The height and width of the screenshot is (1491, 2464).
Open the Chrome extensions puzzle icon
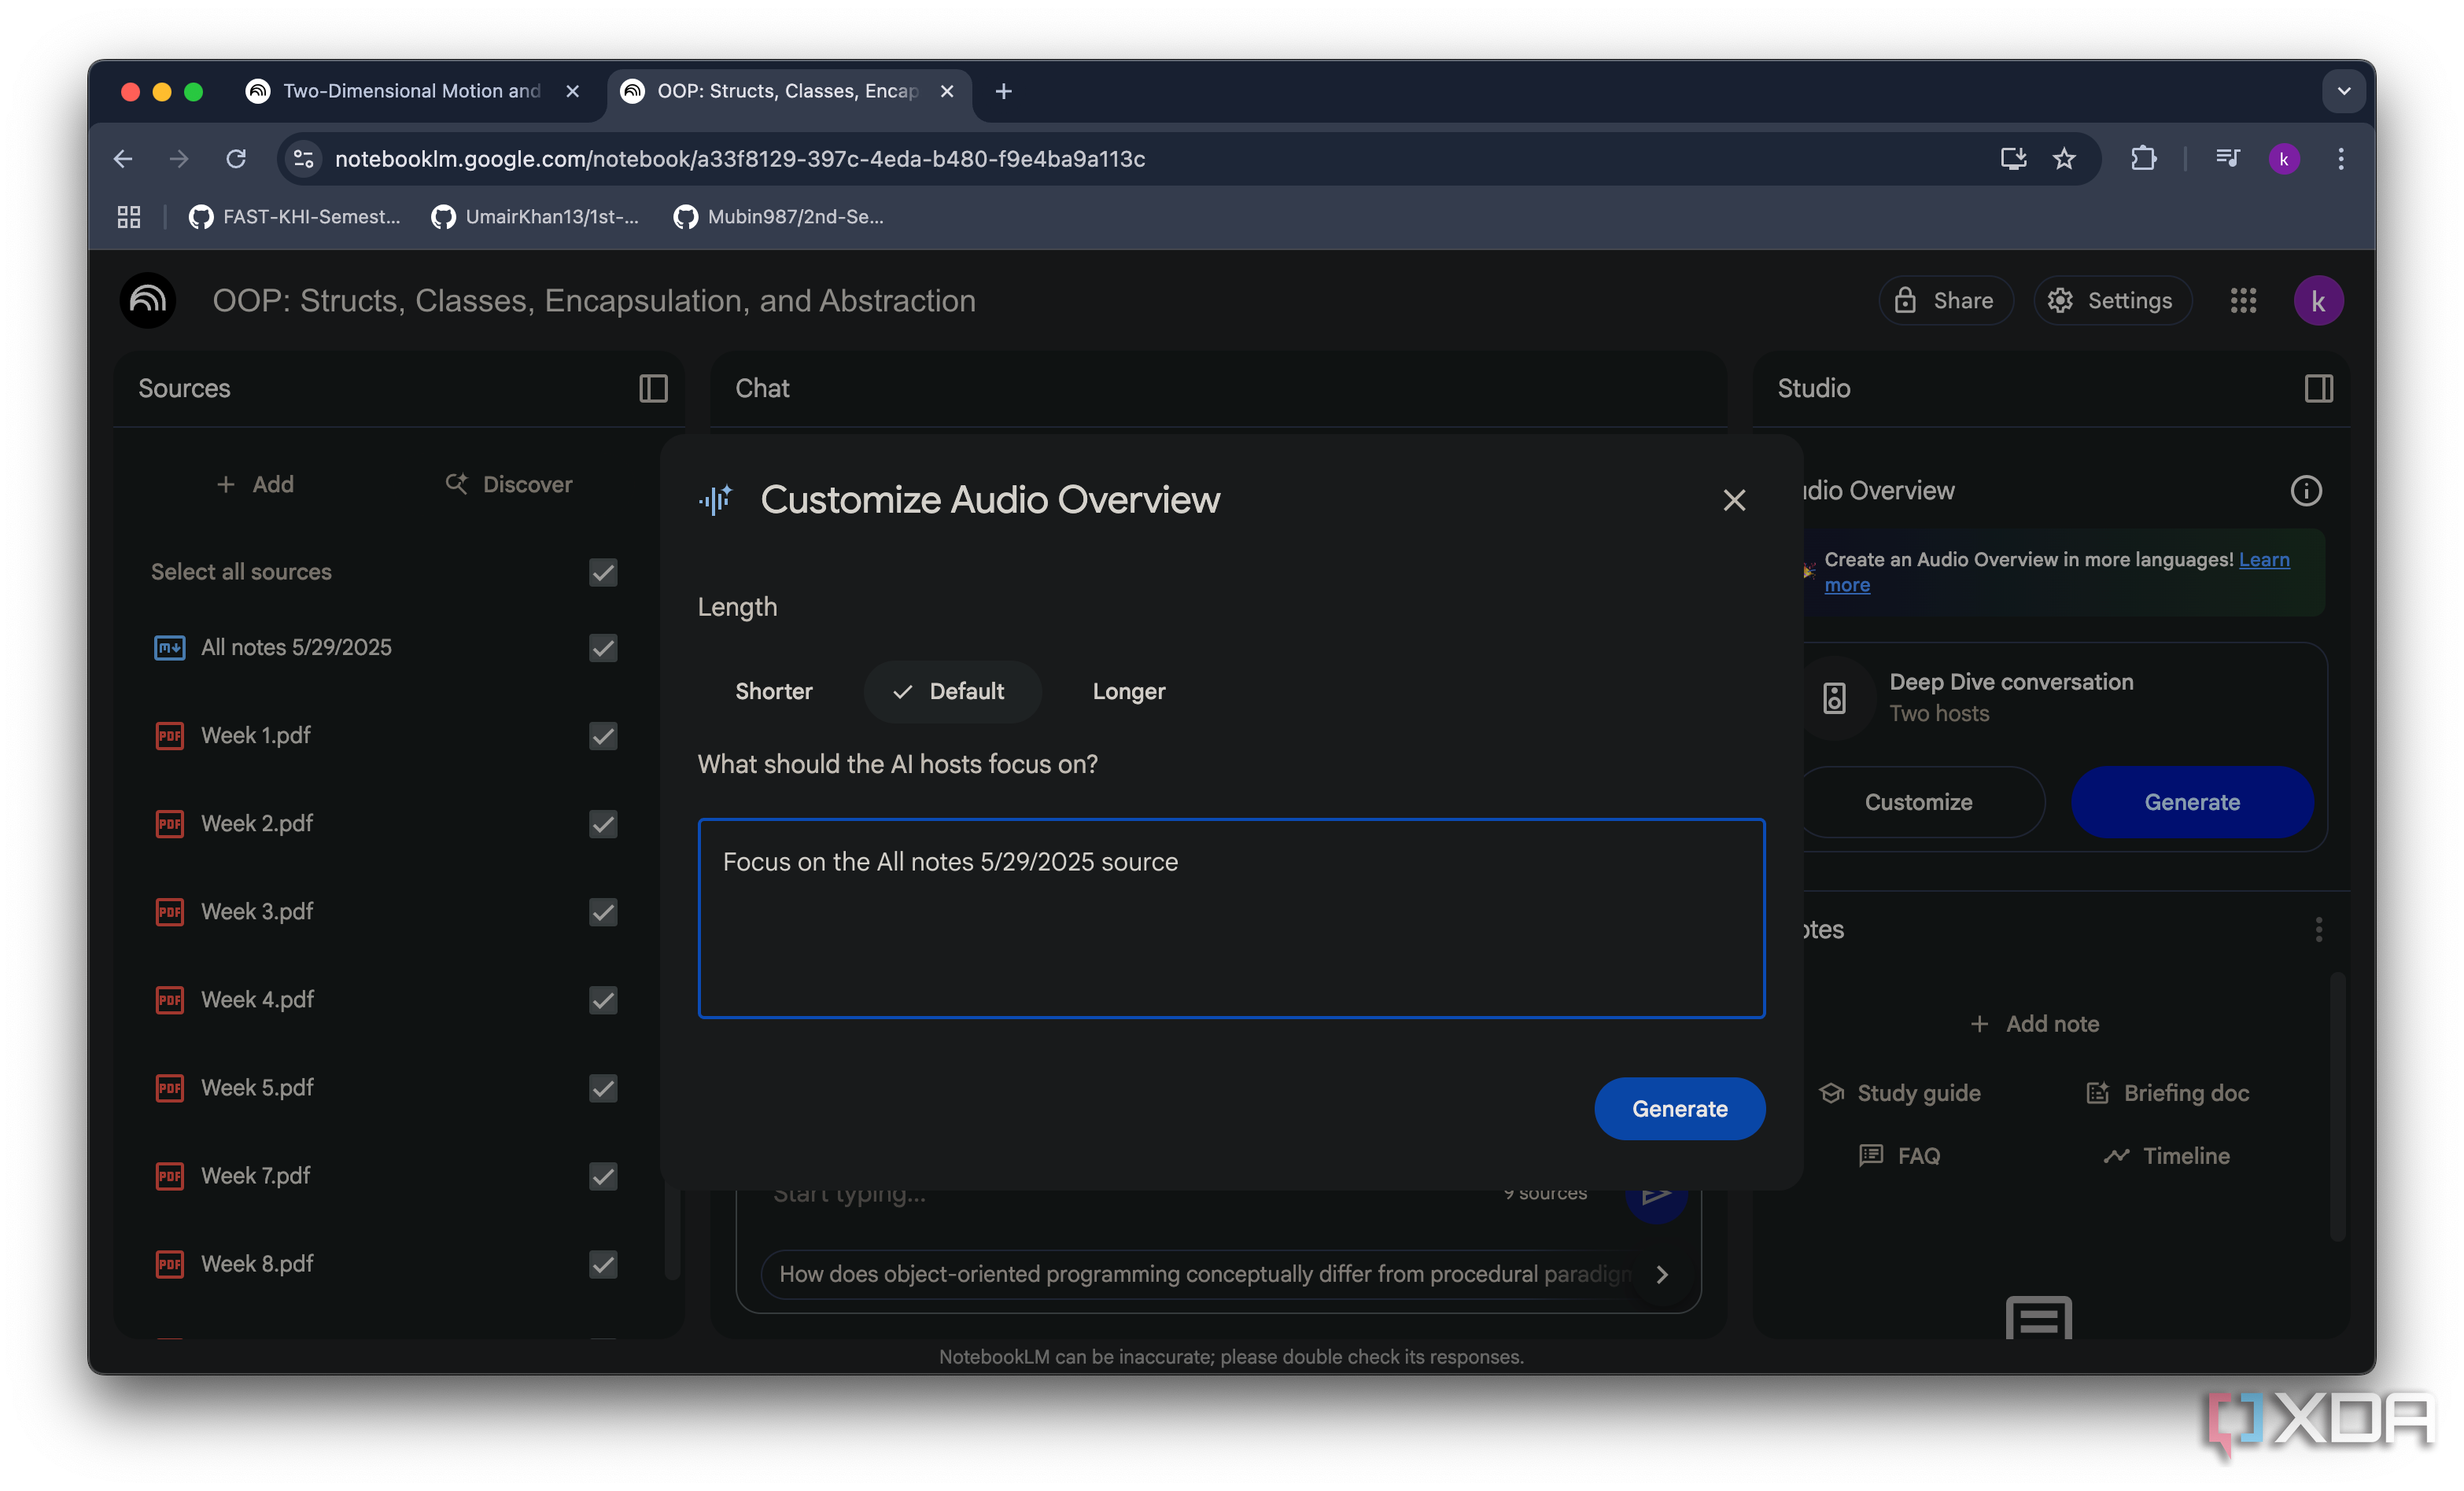2142,159
